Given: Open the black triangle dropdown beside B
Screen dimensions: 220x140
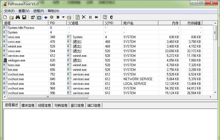Looking at the screenshot, I should pos(64,17).
